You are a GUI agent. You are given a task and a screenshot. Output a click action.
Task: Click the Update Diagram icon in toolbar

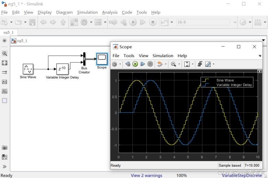[113, 22]
